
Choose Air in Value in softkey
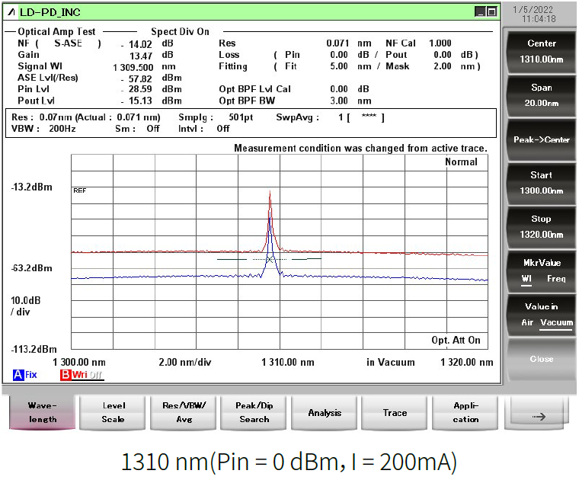(527, 322)
